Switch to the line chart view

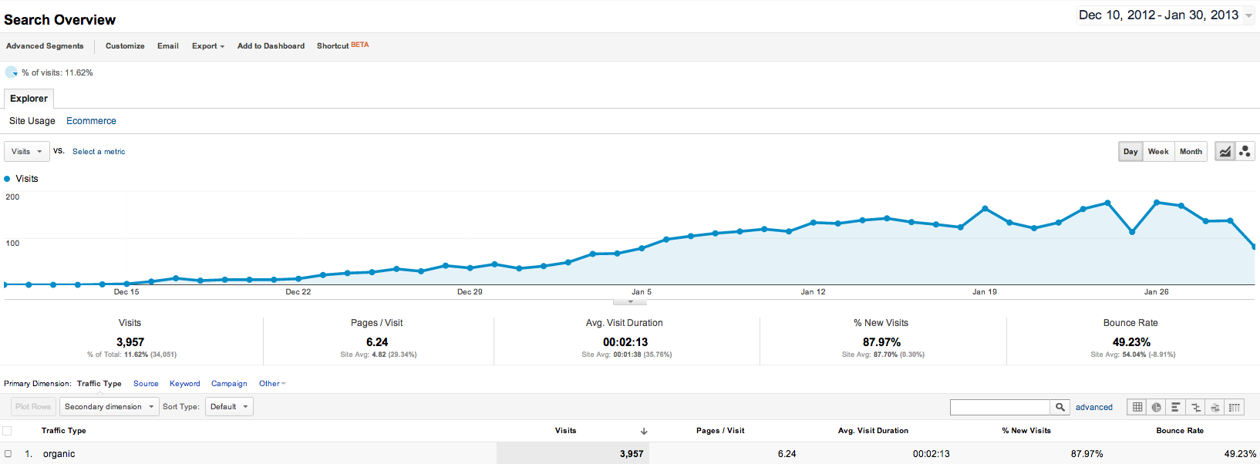[x=1225, y=152]
